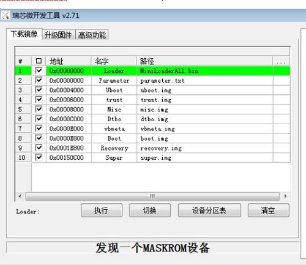Select the 下载镜像 tab

tap(24, 34)
